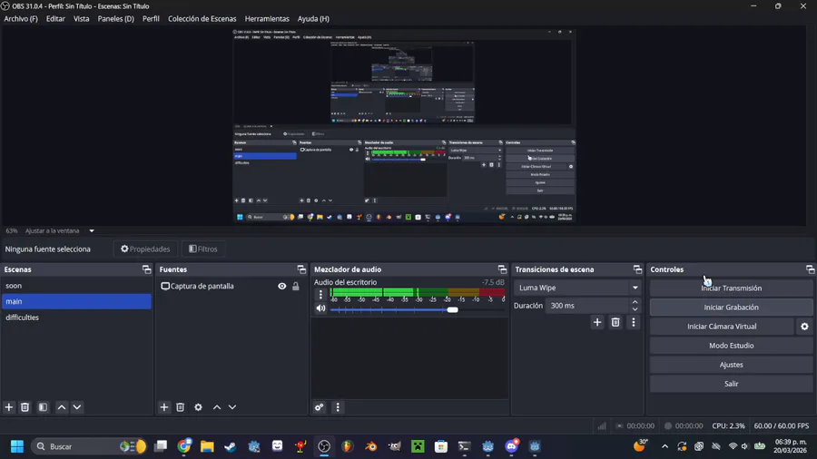The width and height of the screenshot is (817, 459).
Task: Open Ajustes
Action: [731, 365]
